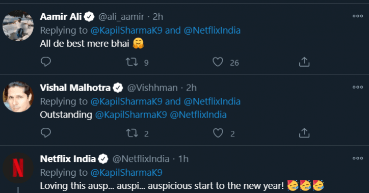The height and width of the screenshot is (193, 369).
Task: Open the Netflix India 1h timestamp
Action: (x=183, y=159)
